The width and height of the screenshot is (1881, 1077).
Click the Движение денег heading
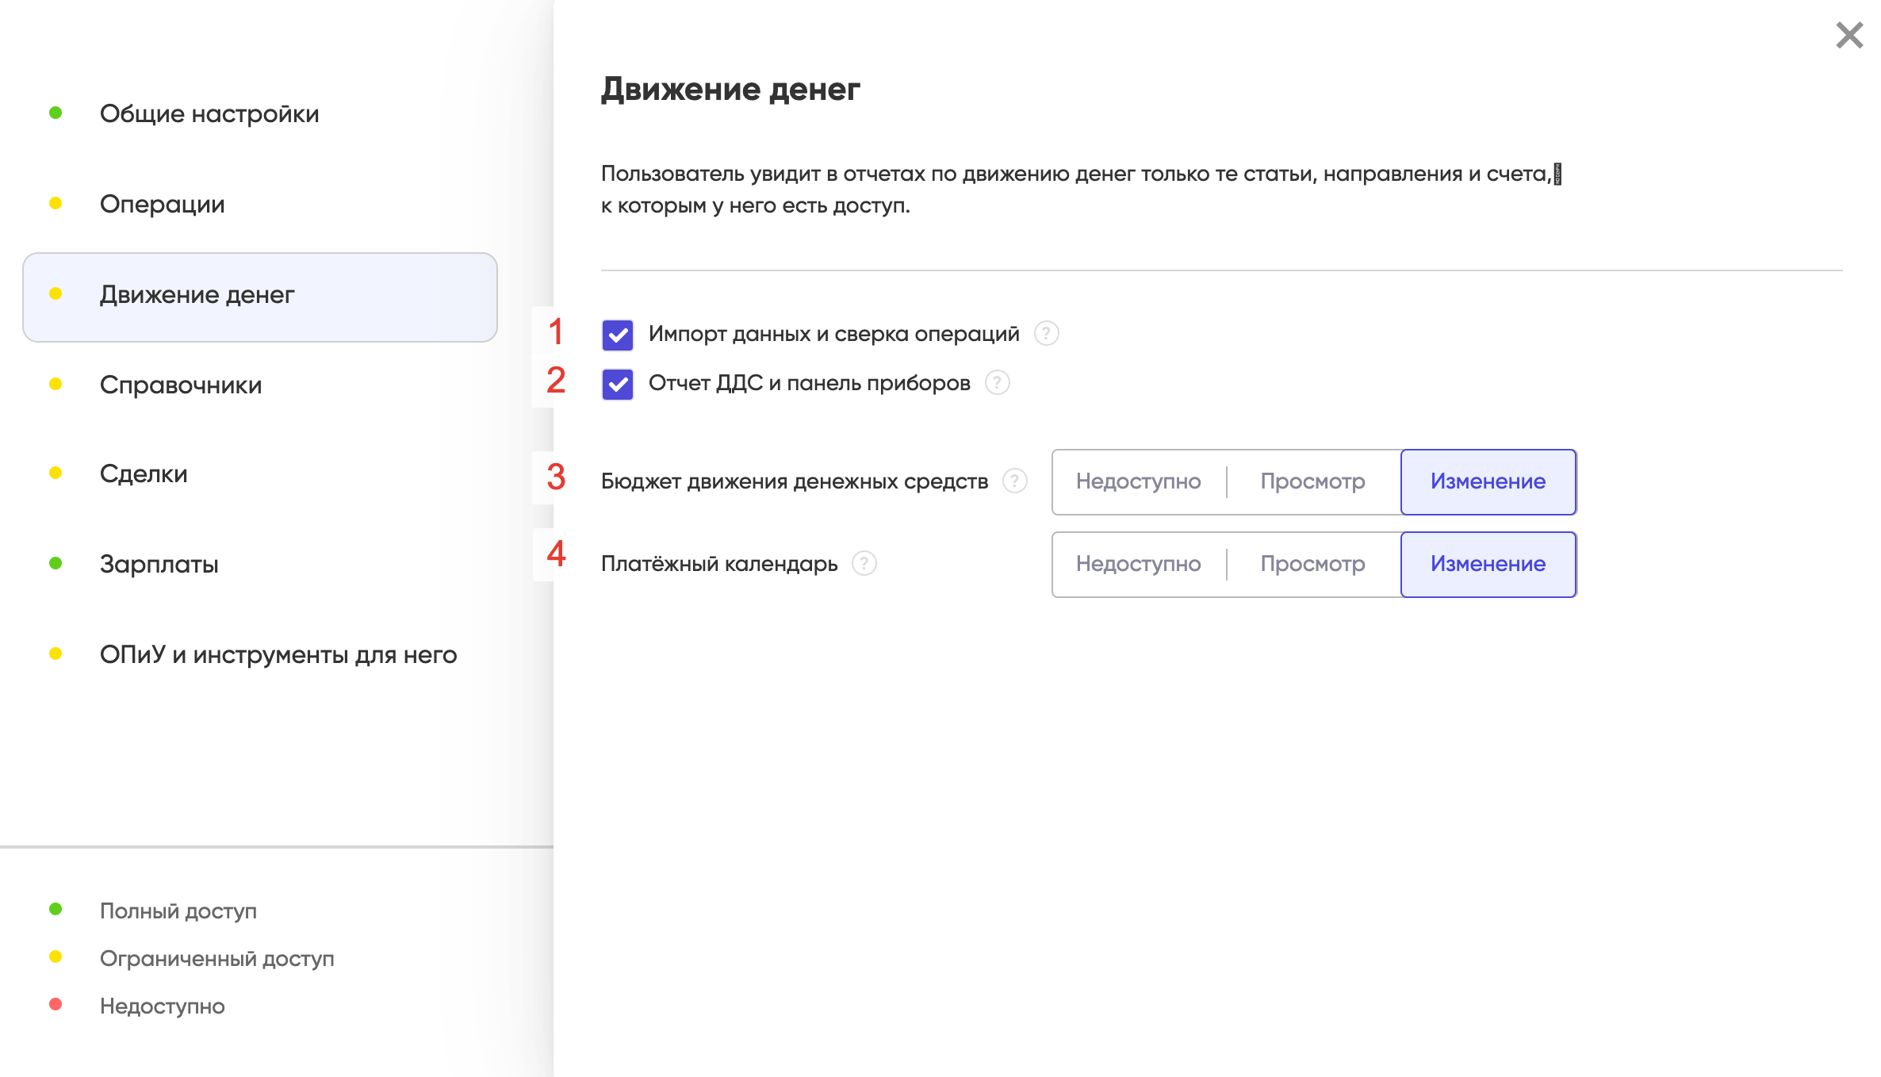click(x=730, y=89)
